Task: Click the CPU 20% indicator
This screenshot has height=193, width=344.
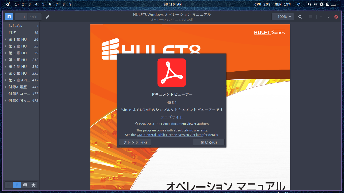Action: (262, 4)
